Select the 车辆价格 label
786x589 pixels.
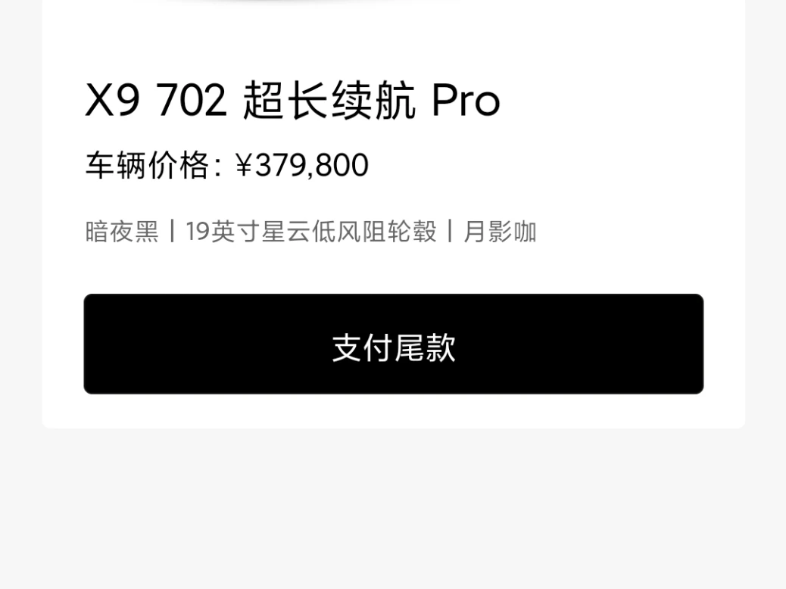pos(147,165)
